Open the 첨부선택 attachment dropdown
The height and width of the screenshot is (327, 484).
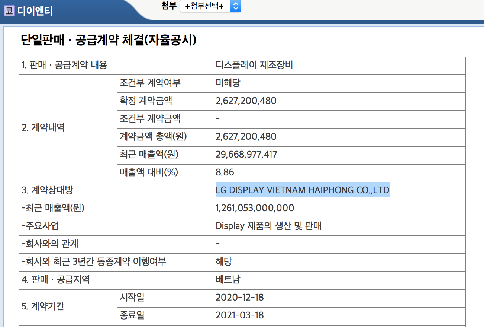pyautogui.click(x=210, y=6)
